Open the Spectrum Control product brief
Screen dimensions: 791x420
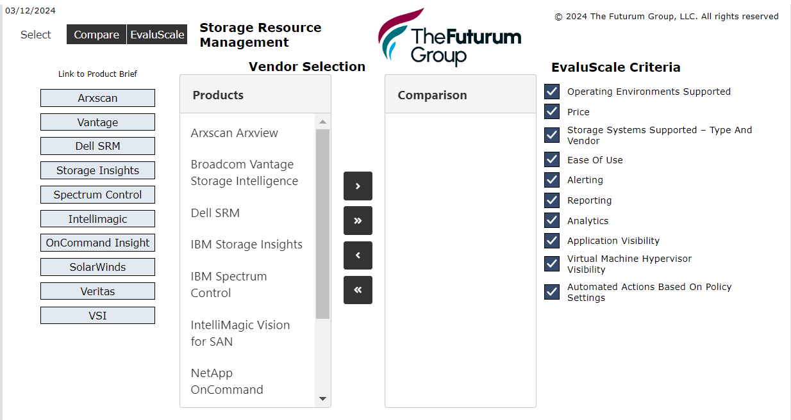click(97, 195)
